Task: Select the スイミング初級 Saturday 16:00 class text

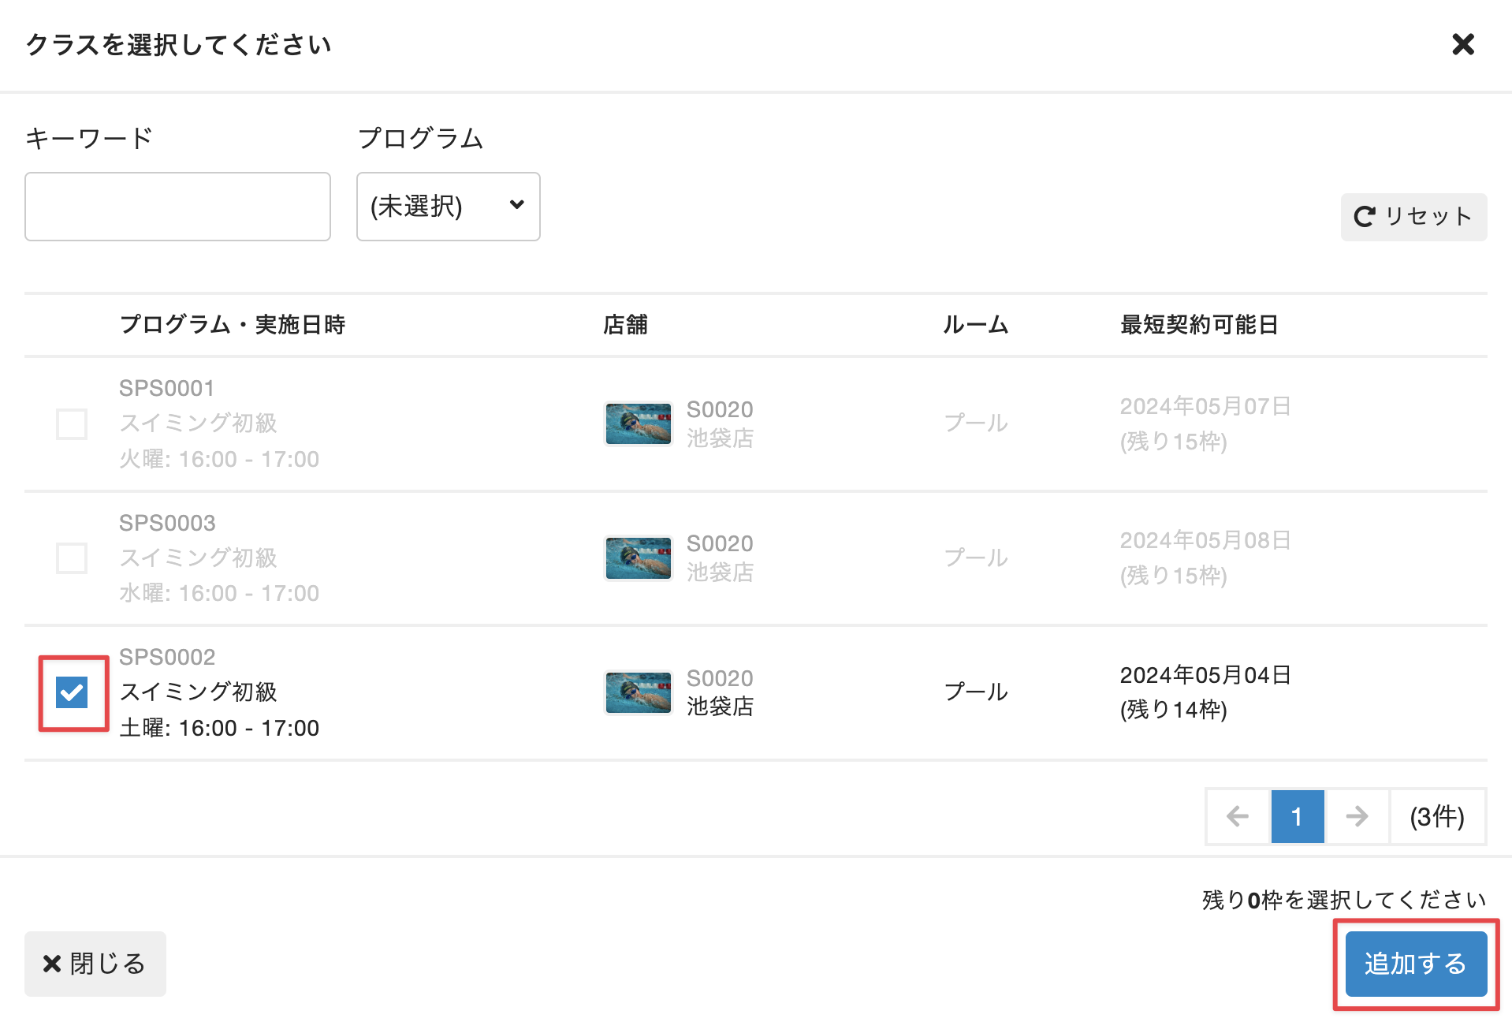Action: [199, 692]
